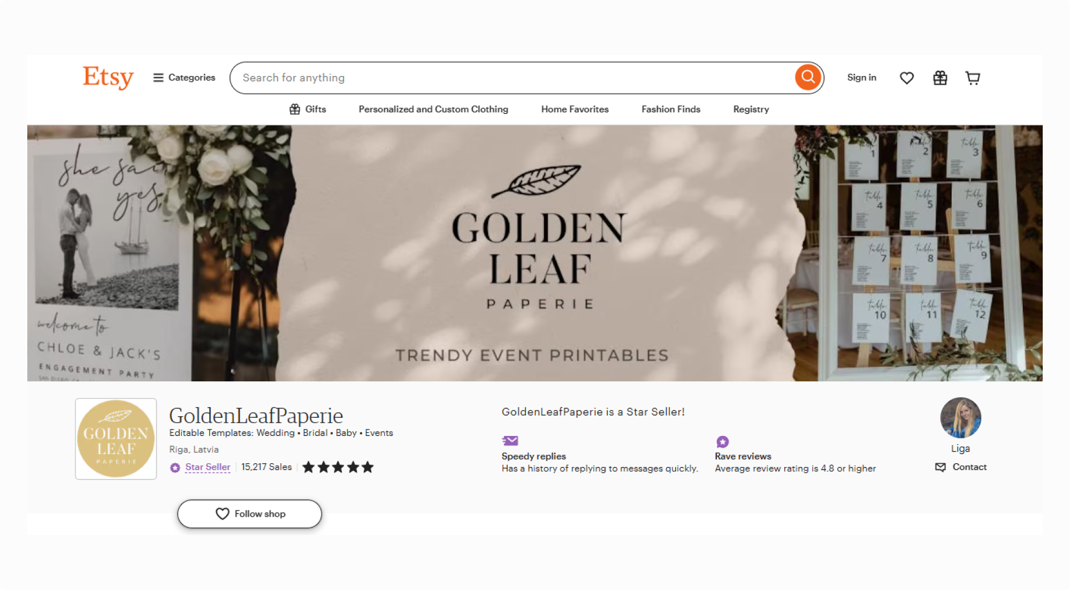
Task: Click the Rave reviews star badge icon
Action: coord(722,442)
